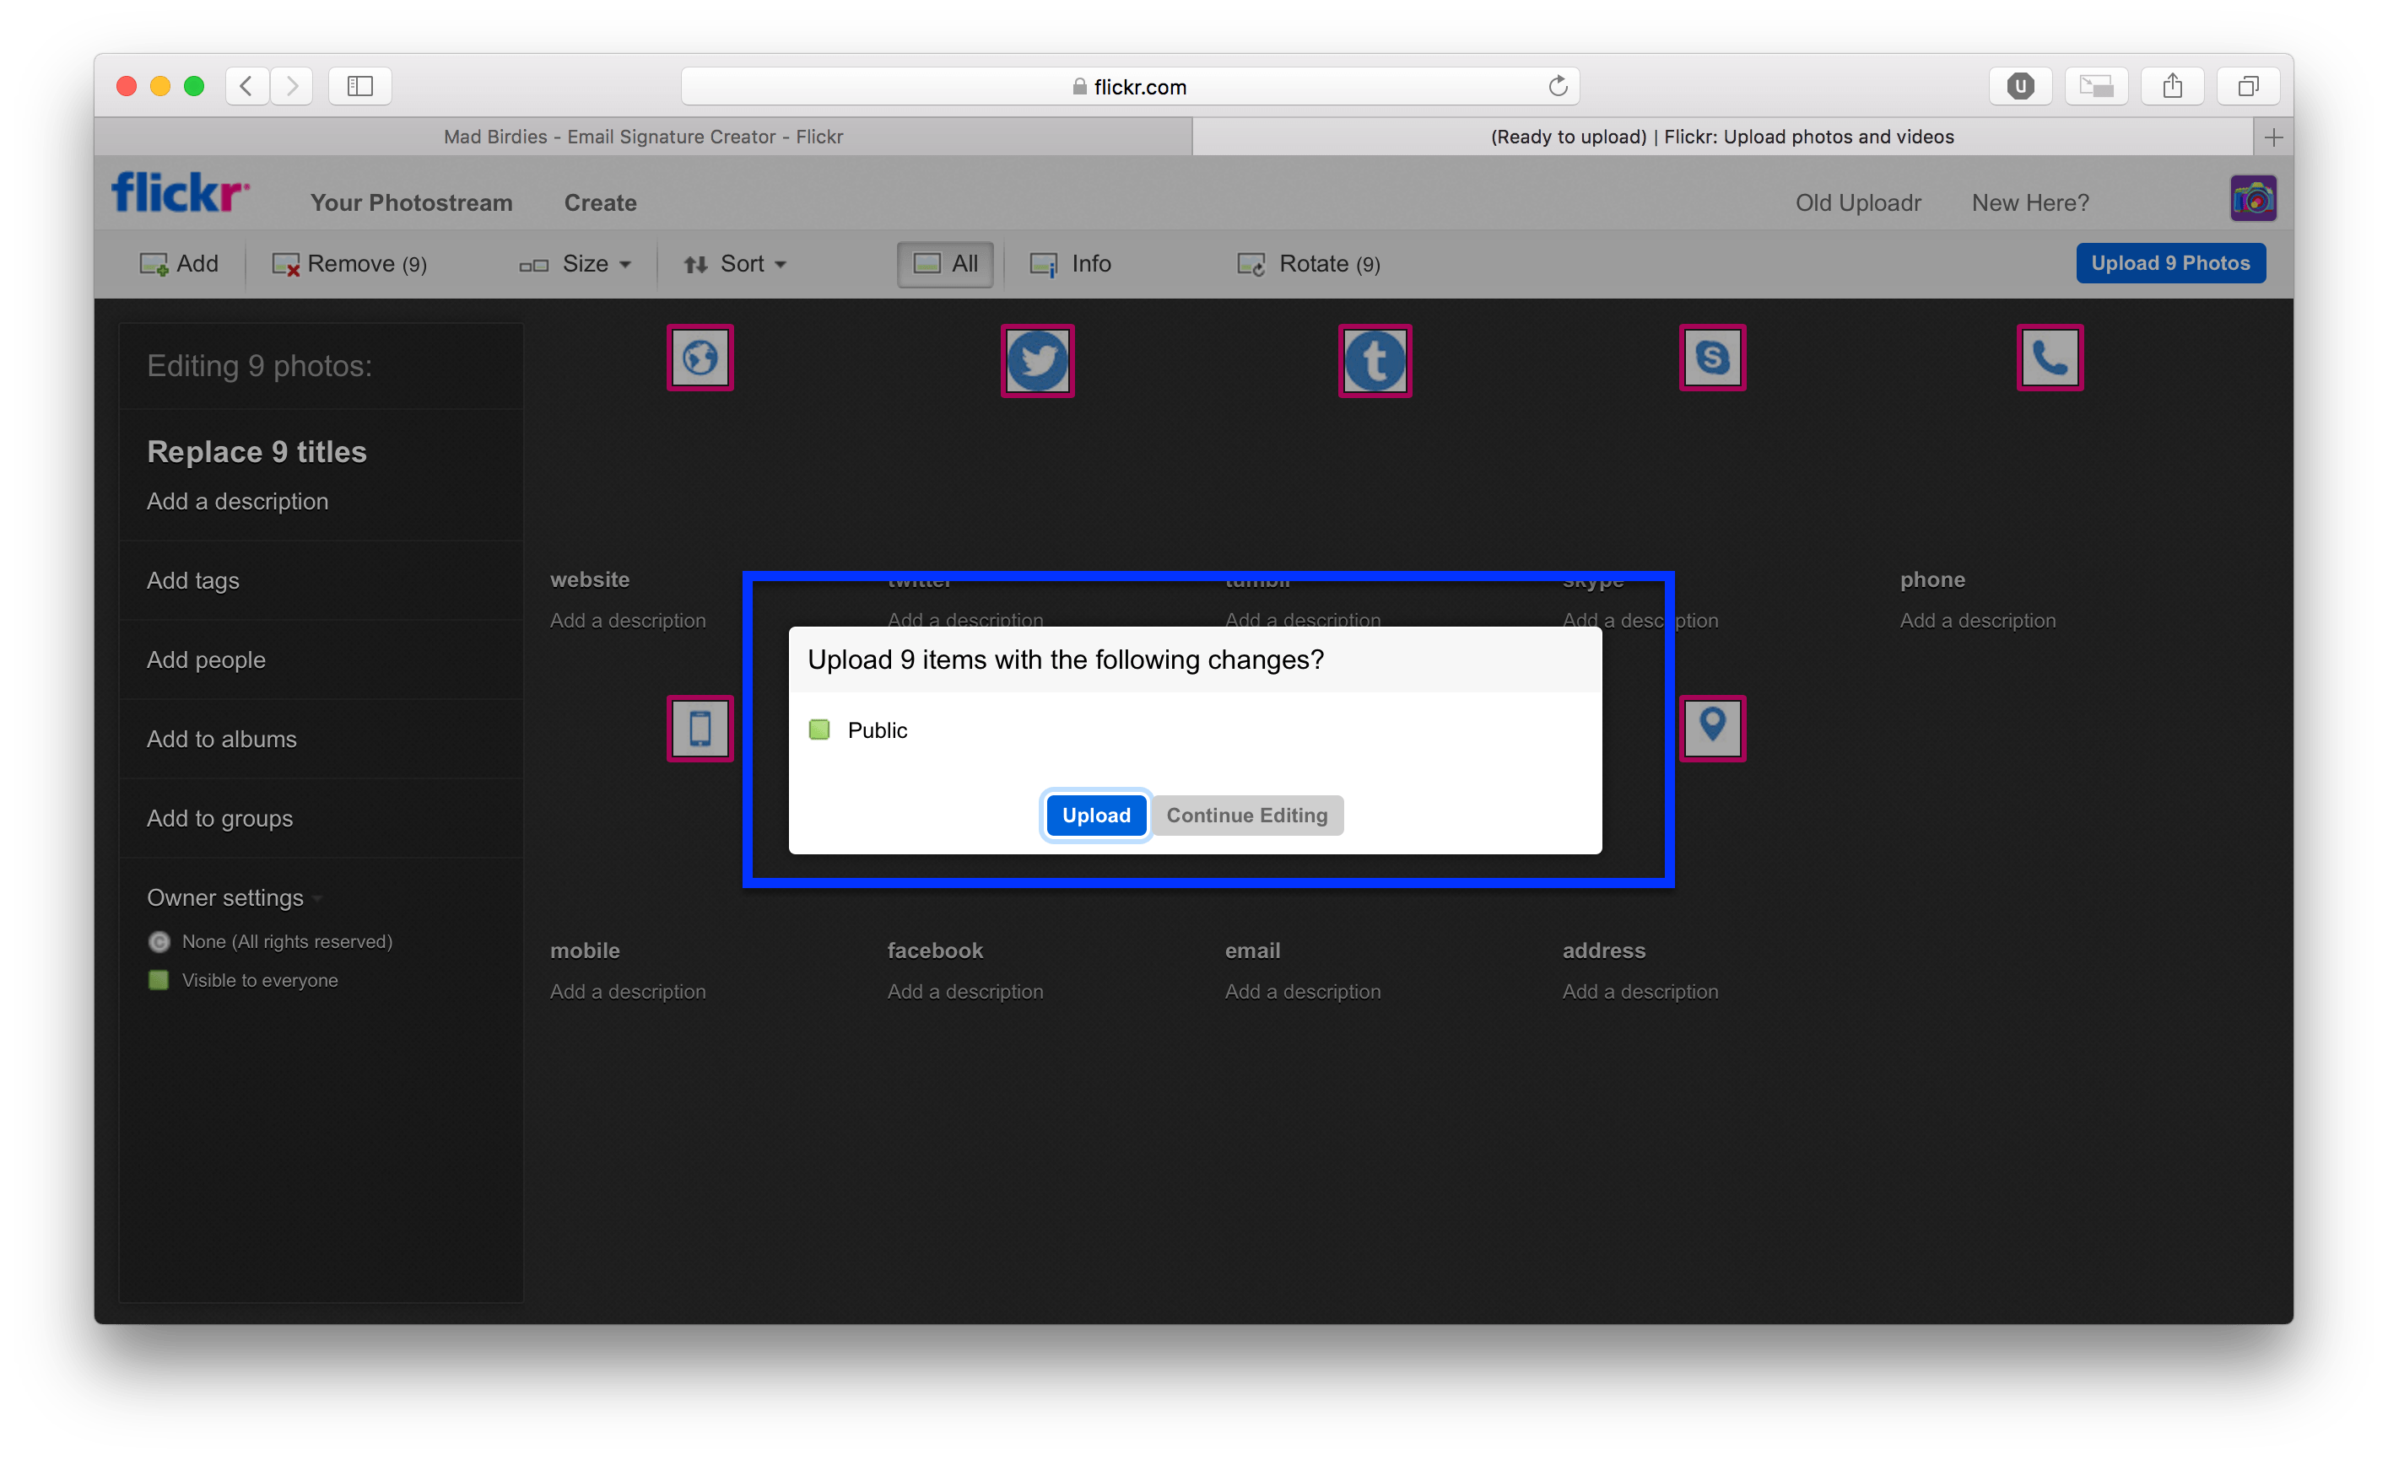Select the address map pin thumbnail

[x=1711, y=729]
